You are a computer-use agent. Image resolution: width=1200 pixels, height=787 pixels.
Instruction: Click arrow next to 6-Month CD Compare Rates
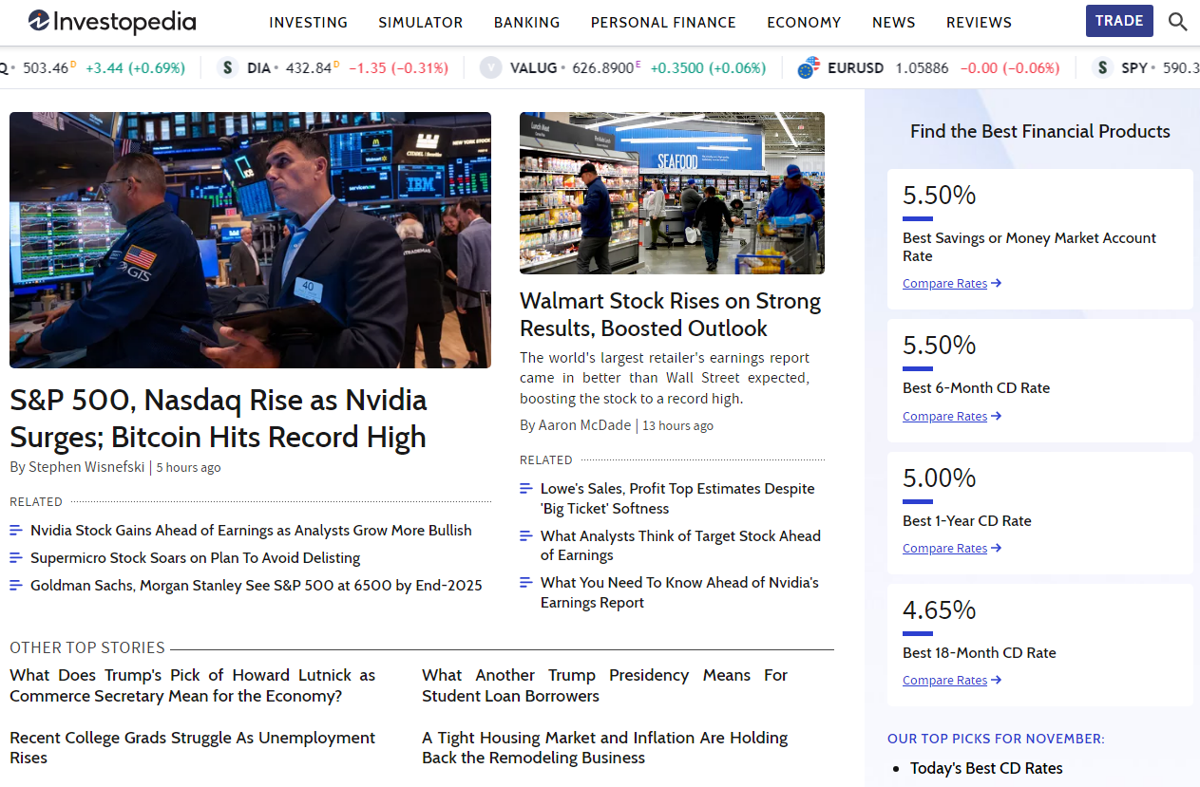click(996, 416)
